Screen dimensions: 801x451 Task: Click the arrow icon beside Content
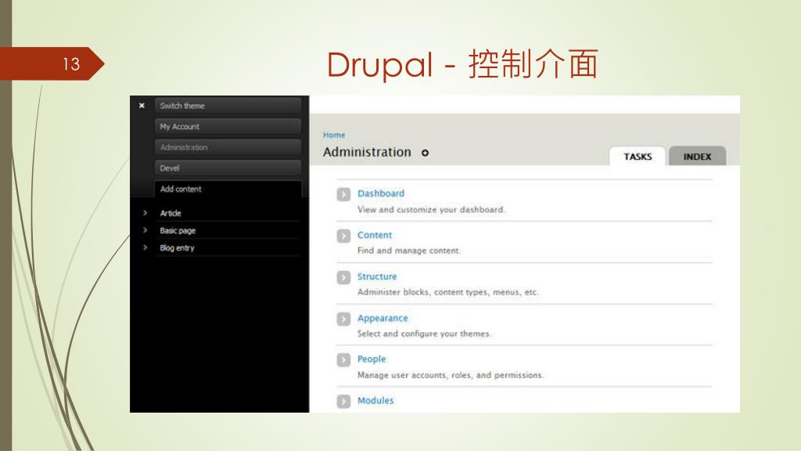[344, 236]
